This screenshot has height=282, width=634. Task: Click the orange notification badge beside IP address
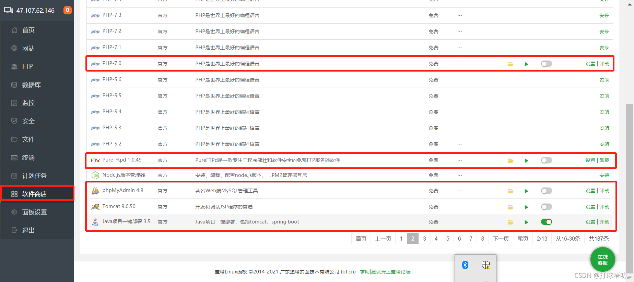[x=67, y=10]
